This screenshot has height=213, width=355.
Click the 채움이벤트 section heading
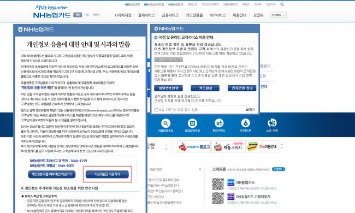(x=156, y=169)
